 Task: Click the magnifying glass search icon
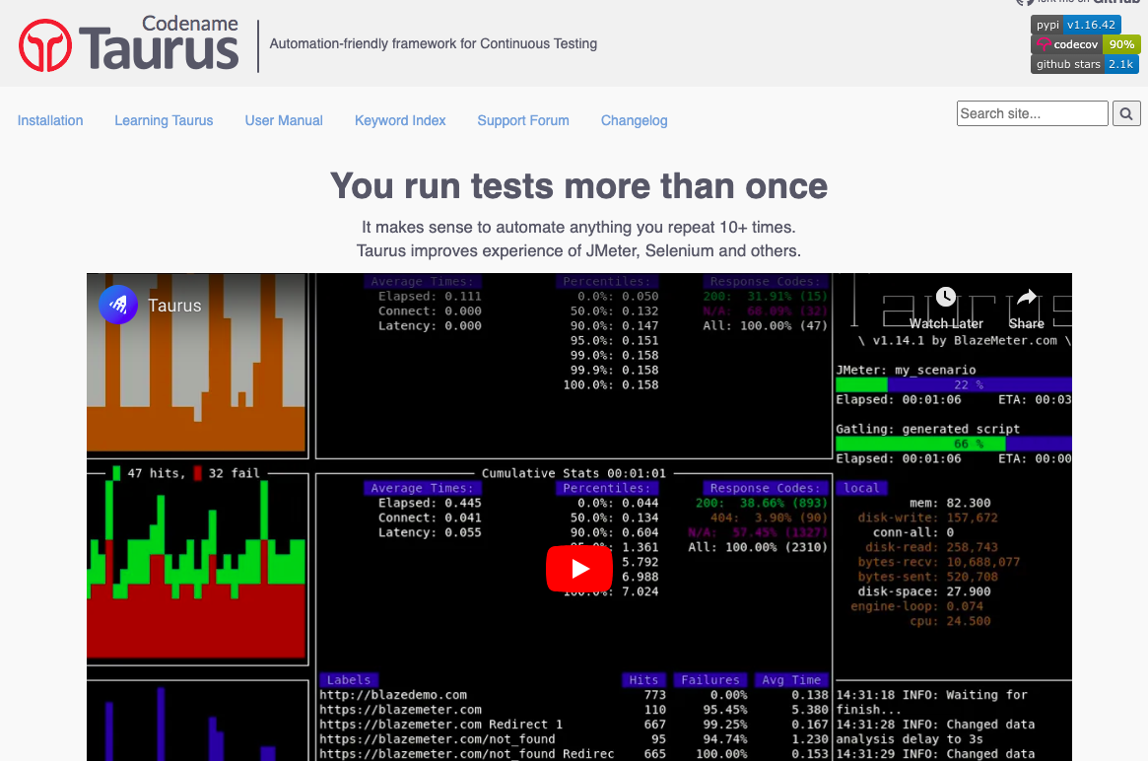coord(1125,113)
